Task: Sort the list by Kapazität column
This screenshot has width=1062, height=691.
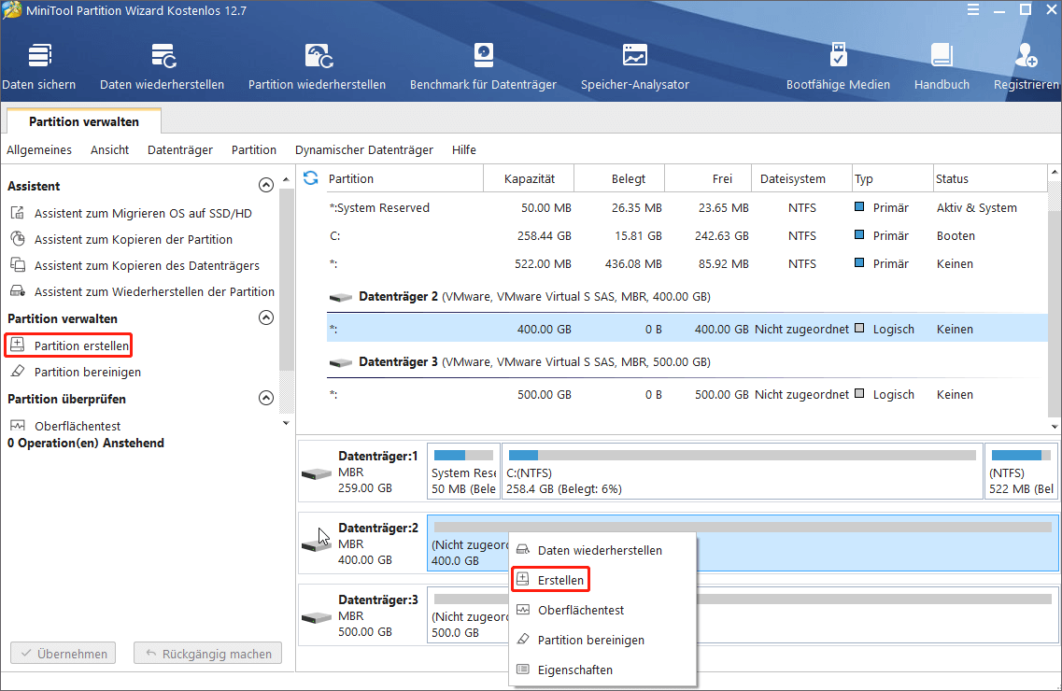Action: [x=529, y=178]
